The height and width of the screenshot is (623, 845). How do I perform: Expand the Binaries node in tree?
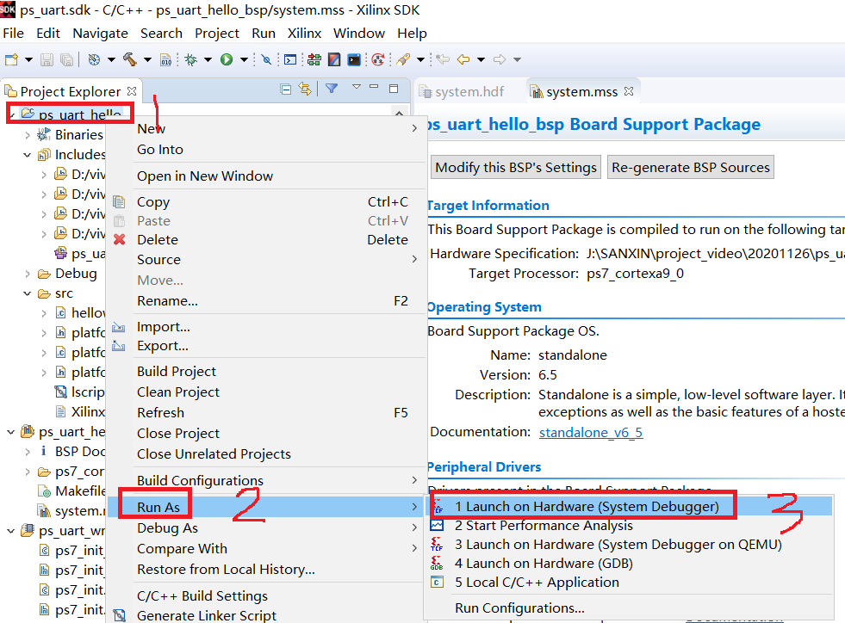[x=28, y=135]
